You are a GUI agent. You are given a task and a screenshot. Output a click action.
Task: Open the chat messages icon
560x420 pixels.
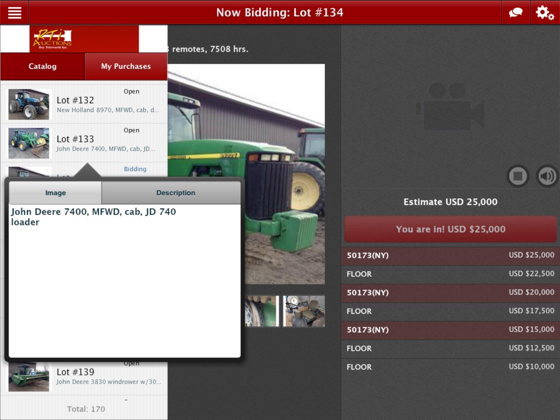point(516,13)
